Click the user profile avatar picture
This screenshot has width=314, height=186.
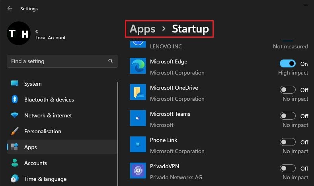[x=19, y=34]
